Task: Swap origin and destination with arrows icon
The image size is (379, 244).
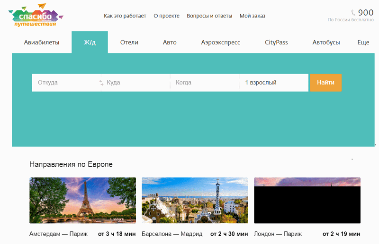Action: coord(101,83)
